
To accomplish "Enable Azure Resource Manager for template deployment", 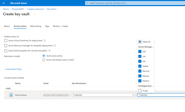I will [x=6, y=46].
